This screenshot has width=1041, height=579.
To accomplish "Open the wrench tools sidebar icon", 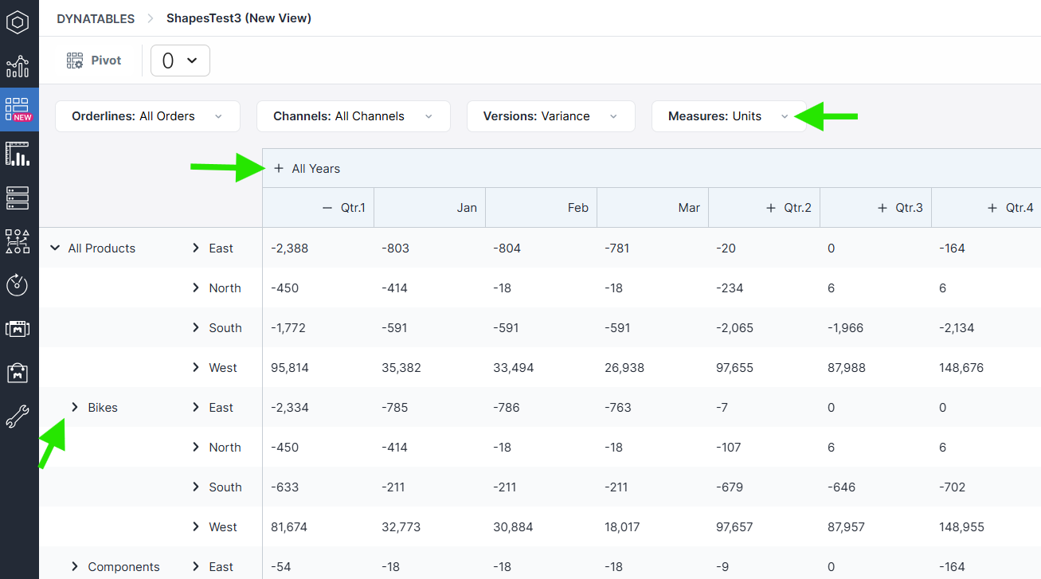I will (18, 416).
